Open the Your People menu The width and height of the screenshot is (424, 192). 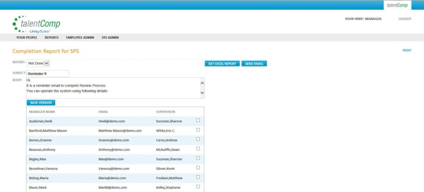click(x=26, y=38)
